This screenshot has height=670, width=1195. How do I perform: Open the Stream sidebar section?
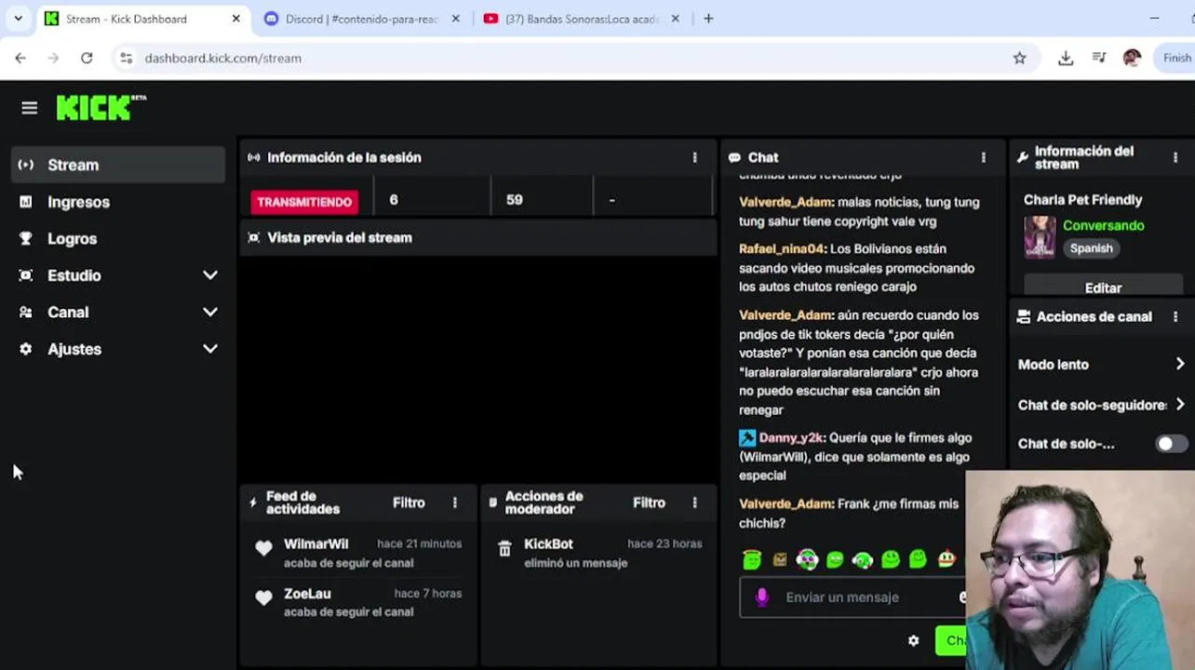pyautogui.click(x=118, y=165)
